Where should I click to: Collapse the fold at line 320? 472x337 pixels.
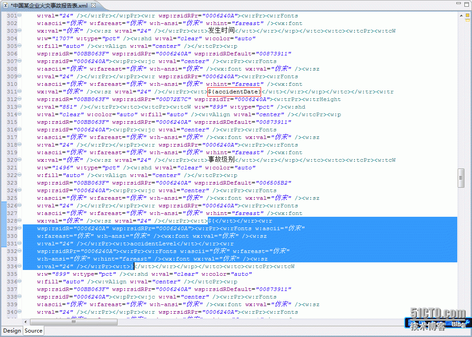pos(20,160)
